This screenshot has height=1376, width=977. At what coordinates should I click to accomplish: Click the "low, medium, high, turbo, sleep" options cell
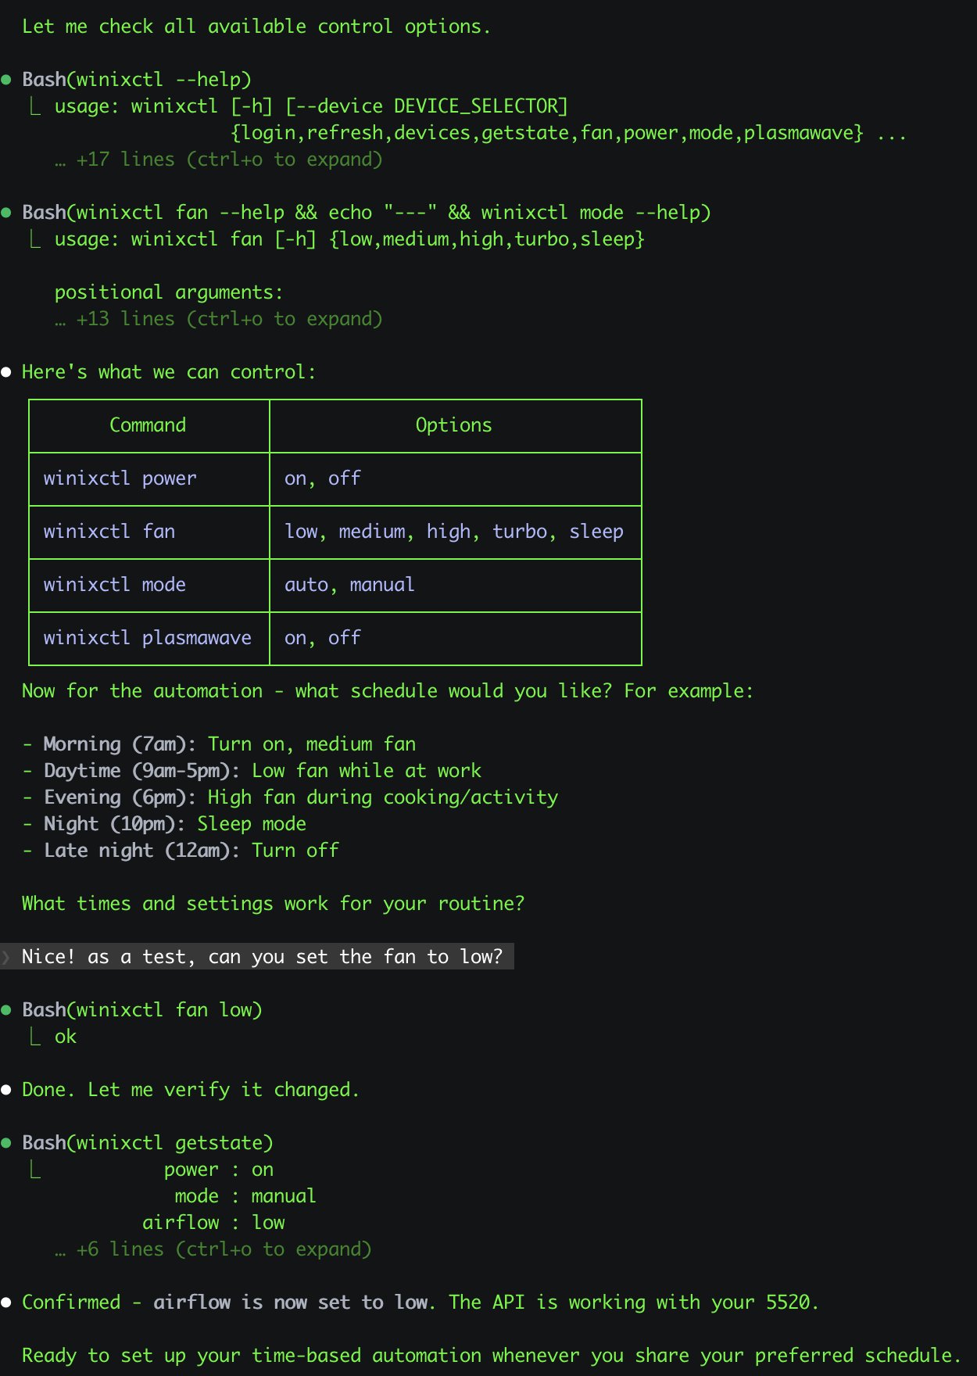click(453, 532)
